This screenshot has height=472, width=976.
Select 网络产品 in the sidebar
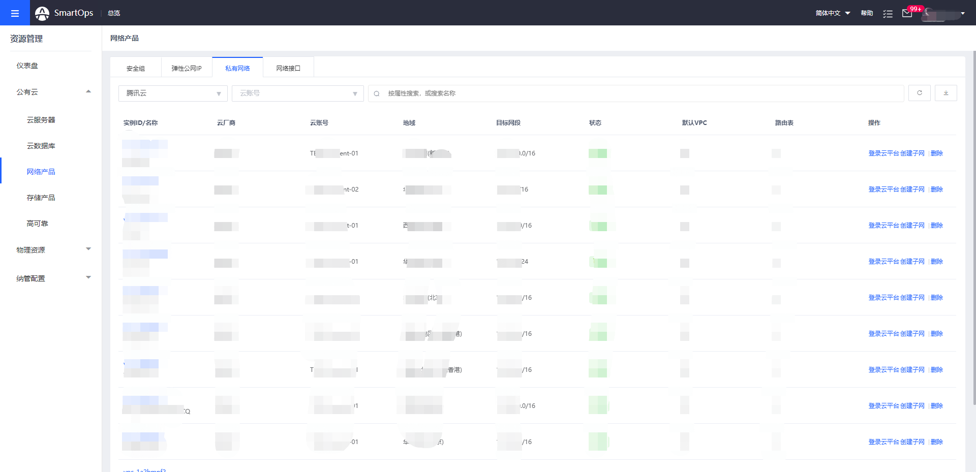(41, 172)
